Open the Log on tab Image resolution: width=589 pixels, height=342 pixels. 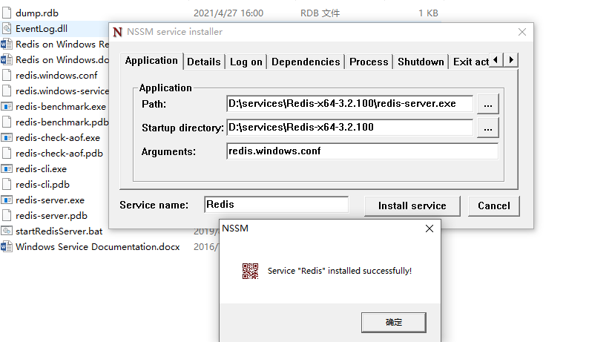246,62
